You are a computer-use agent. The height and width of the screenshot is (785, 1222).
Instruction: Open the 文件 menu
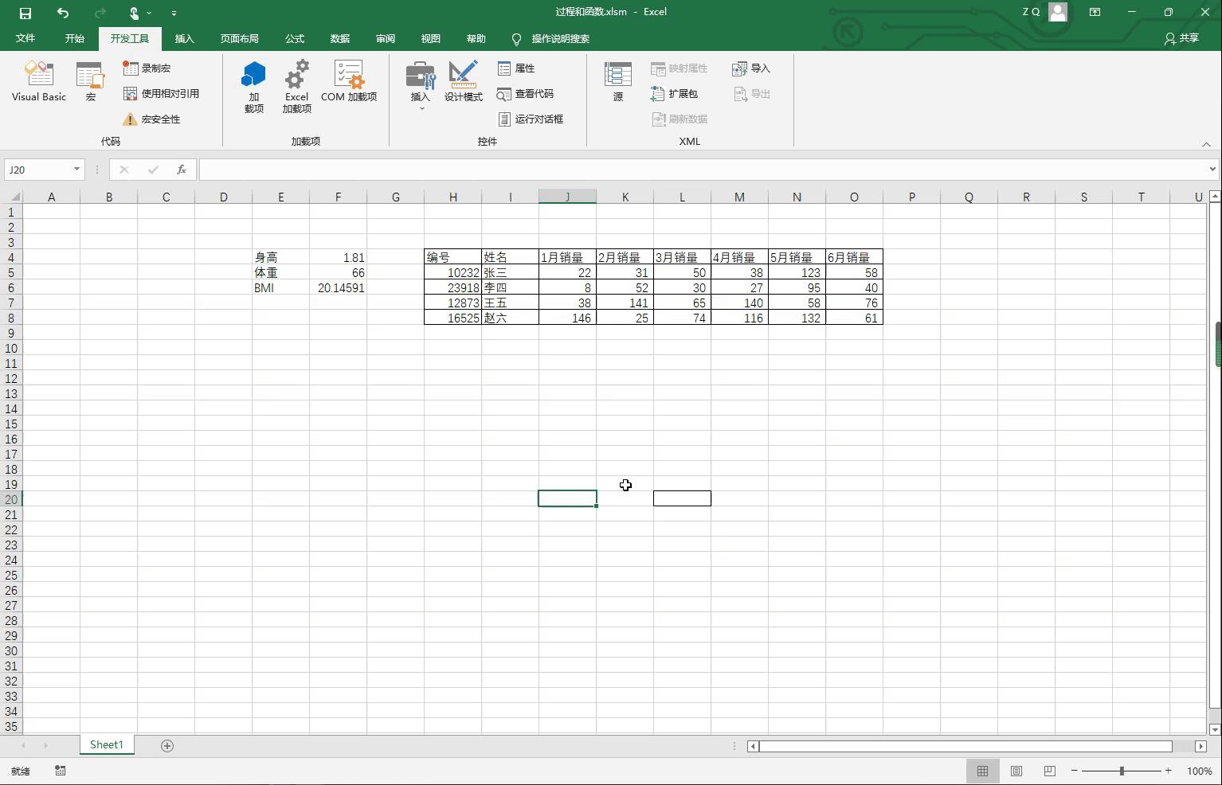pos(25,38)
